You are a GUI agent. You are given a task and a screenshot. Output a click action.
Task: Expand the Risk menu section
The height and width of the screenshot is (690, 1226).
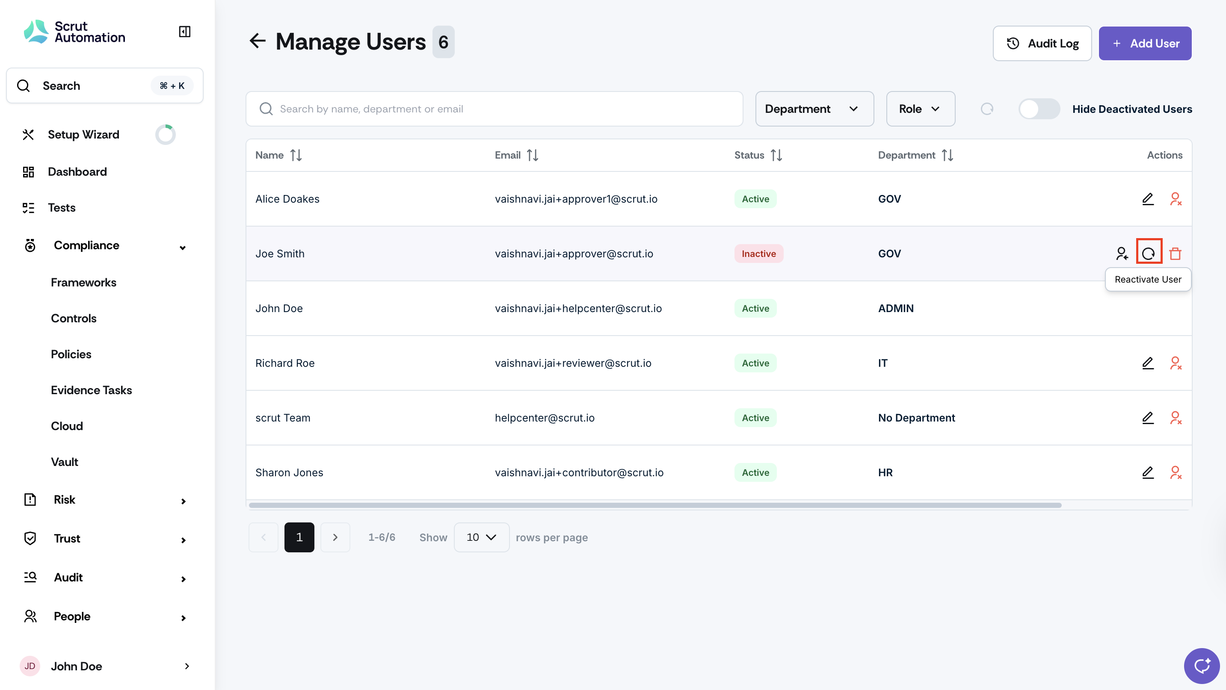point(183,501)
